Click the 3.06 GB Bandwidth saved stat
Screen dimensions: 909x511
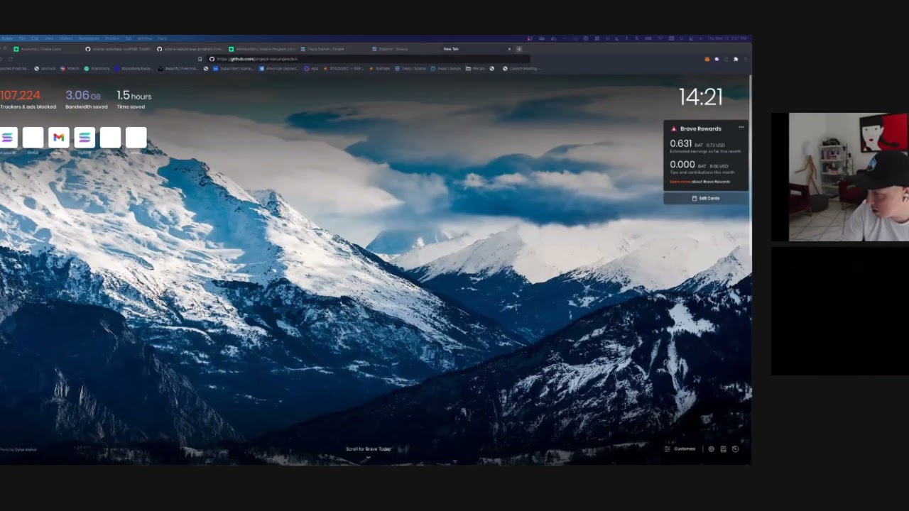click(x=86, y=99)
